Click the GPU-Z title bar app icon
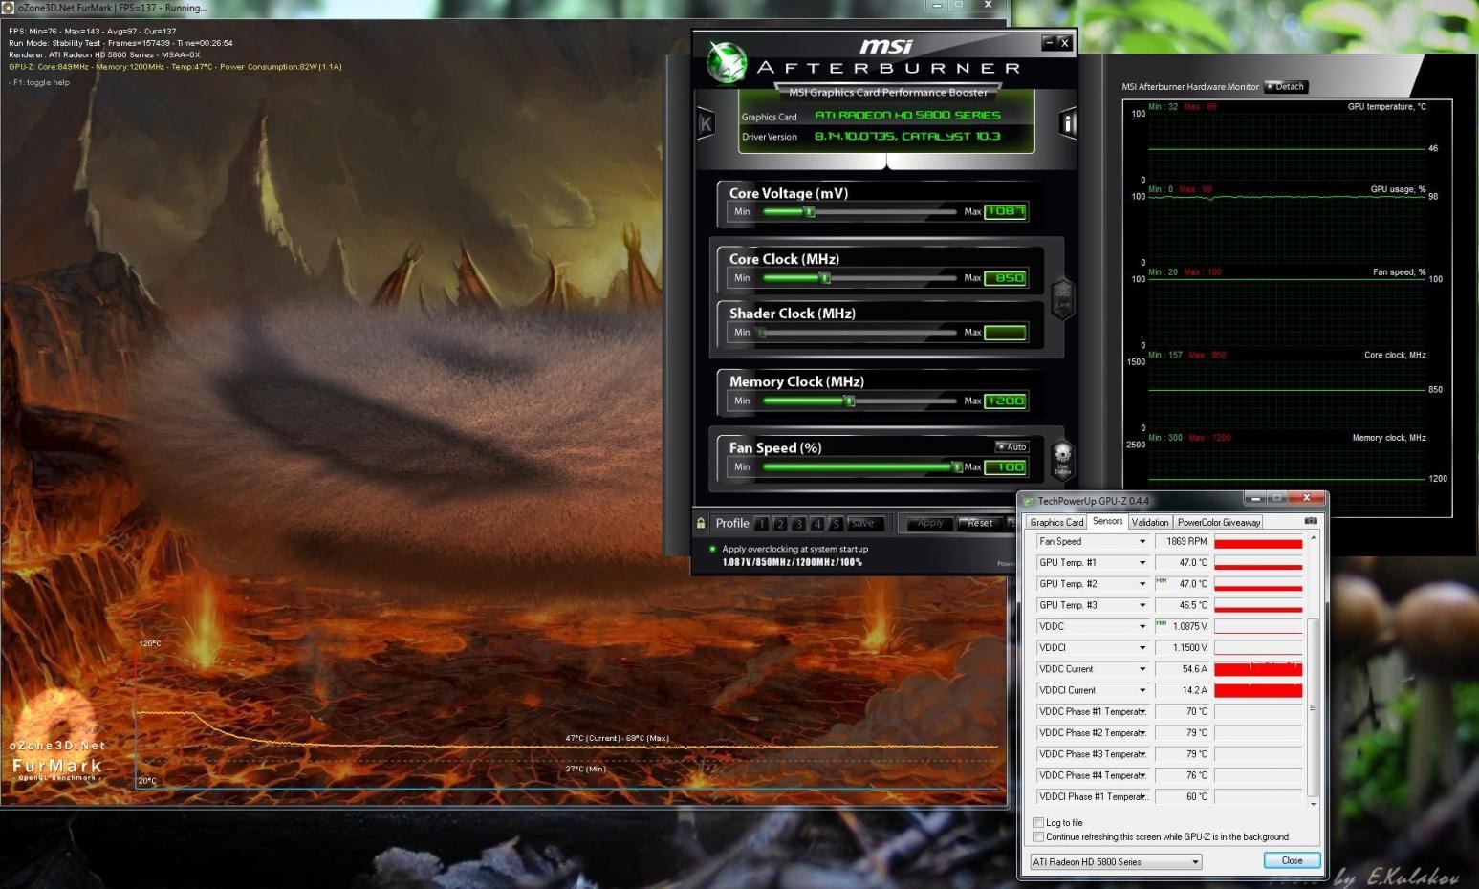Screen dimensions: 1479x889 tap(1029, 501)
